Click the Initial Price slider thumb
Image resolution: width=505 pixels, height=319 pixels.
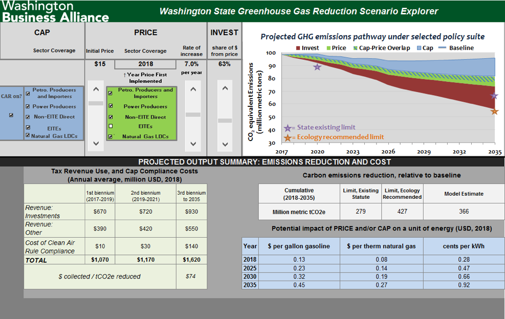point(96,103)
